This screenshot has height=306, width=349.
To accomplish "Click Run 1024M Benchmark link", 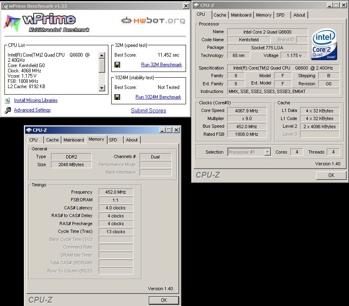I will pyautogui.click(x=158, y=97).
